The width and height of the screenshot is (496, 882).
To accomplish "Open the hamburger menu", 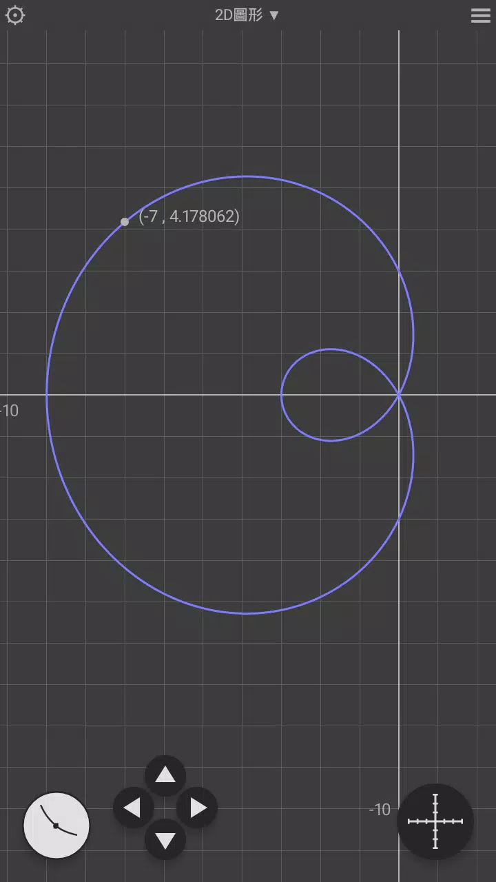I will click(480, 15).
